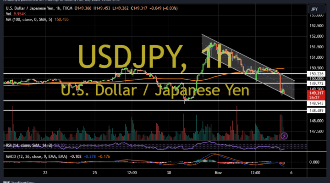Click the orange MA value 150.455
This screenshot has height=183, width=330.
tap(61, 20)
